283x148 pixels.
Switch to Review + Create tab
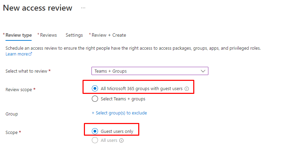[x=109, y=35]
